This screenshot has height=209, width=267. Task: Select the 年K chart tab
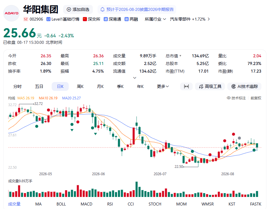[x=140, y=86]
